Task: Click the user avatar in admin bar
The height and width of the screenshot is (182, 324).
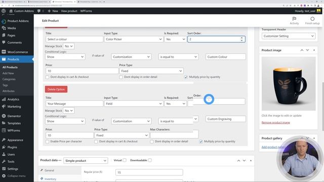Action: click(x=318, y=11)
